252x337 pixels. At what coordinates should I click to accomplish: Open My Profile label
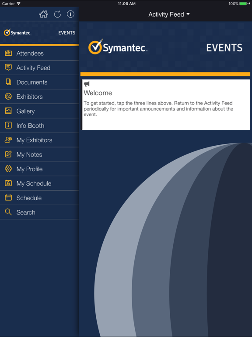(30, 169)
